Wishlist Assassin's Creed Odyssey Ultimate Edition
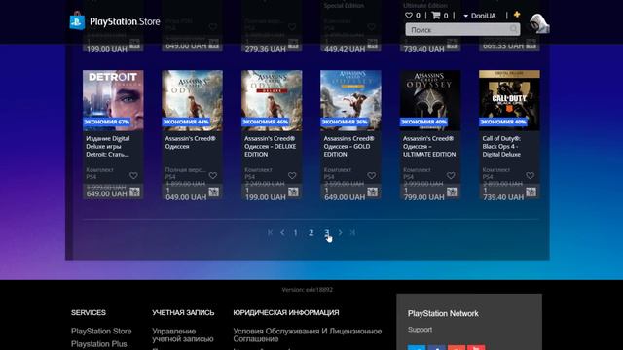 tap(451, 175)
